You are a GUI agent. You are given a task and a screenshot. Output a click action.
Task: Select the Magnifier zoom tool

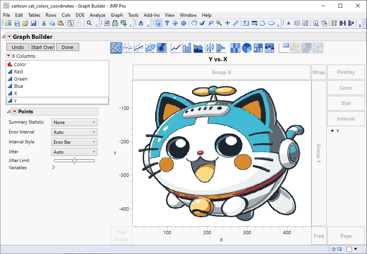coord(219,23)
